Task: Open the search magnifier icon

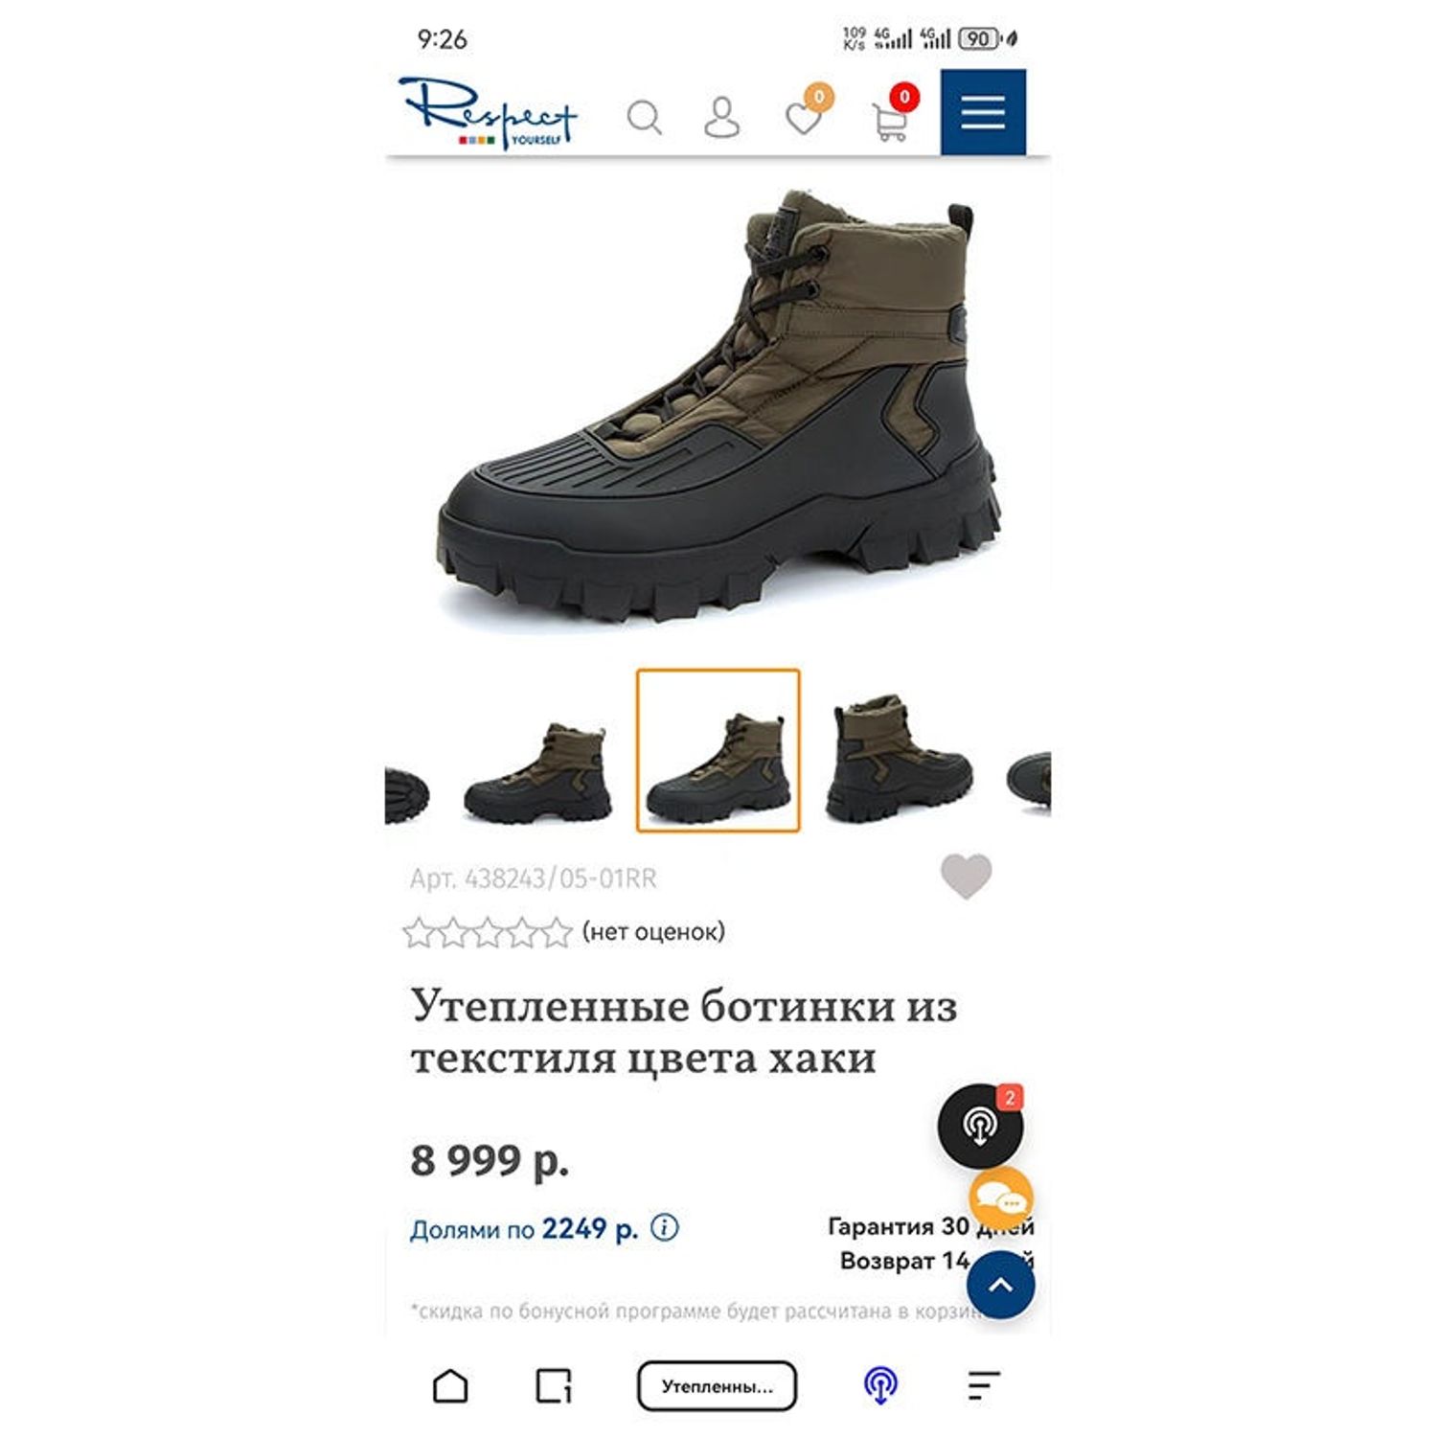Action: pyautogui.click(x=644, y=119)
